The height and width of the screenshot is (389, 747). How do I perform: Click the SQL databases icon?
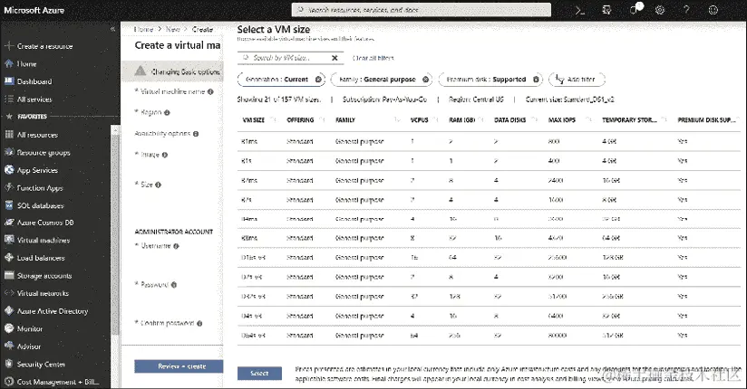[8, 205]
